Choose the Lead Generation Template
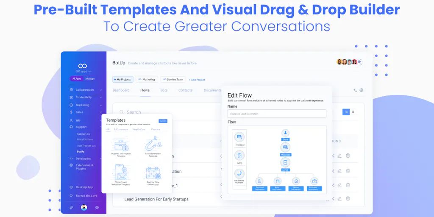 [153, 147]
